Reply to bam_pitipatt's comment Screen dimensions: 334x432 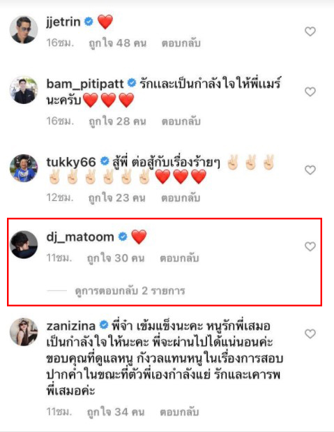click(181, 121)
